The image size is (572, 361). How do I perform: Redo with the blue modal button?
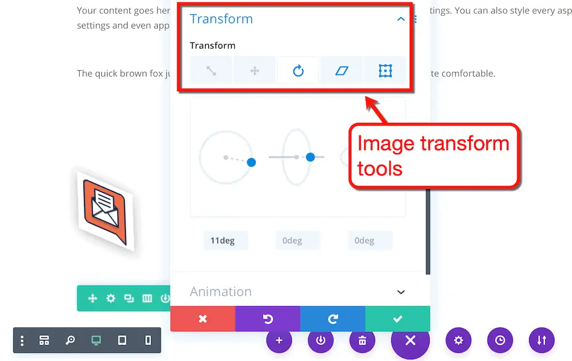(x=333, y=319)
